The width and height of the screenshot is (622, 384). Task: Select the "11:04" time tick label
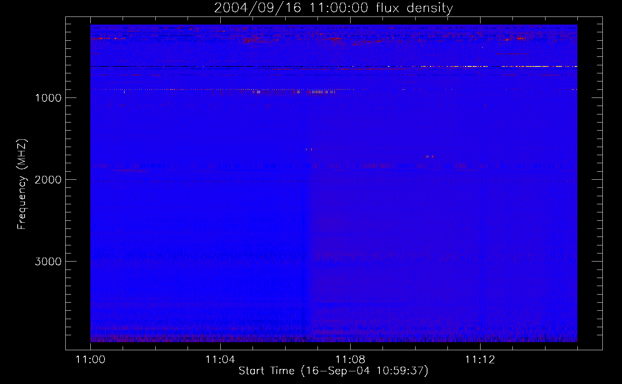pos(220,360)
